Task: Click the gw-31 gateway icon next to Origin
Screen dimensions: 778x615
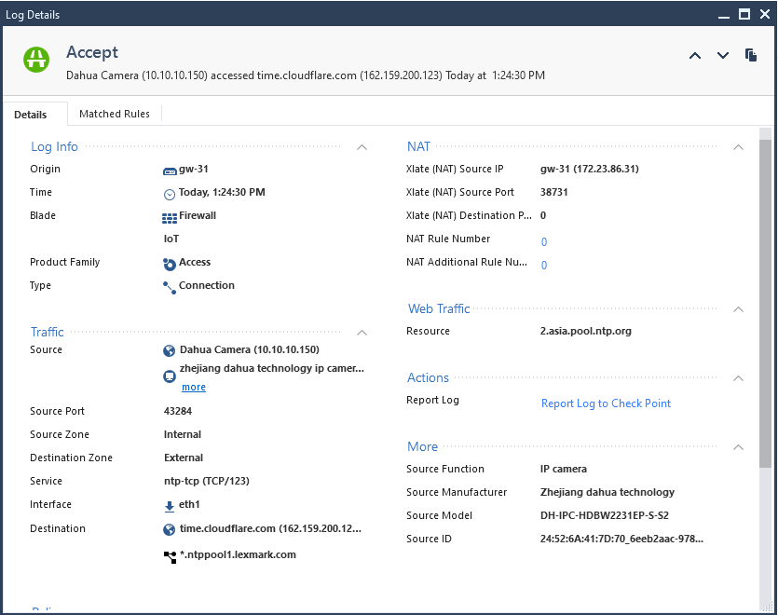Action: point(170,169)
